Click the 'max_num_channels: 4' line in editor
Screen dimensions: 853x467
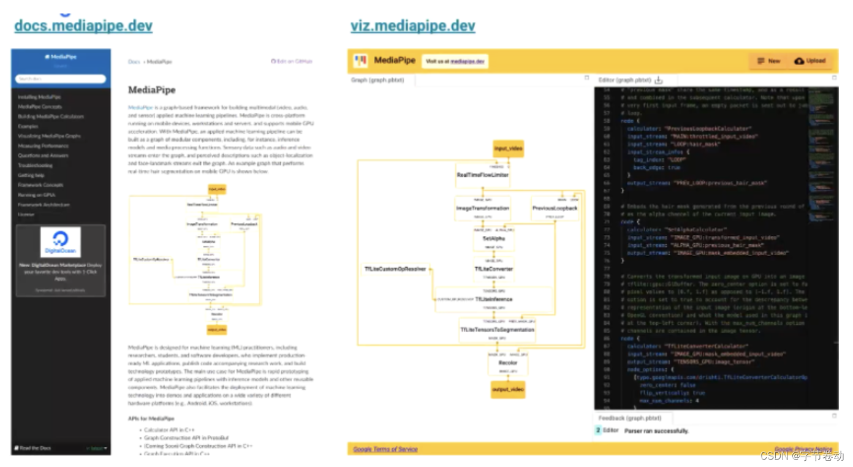(x=669, y=401)
